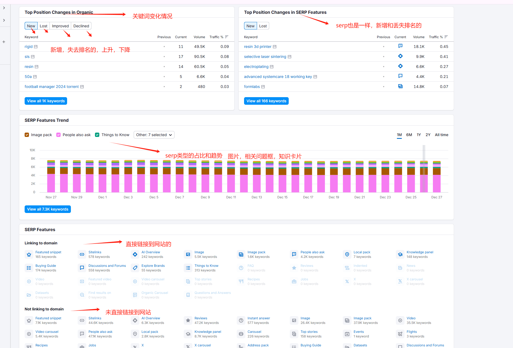This screenshot has height=348, width=513.
Task: Open selective laser sintering keyword link
Action: pyautogui.click(x=265, y=57)
